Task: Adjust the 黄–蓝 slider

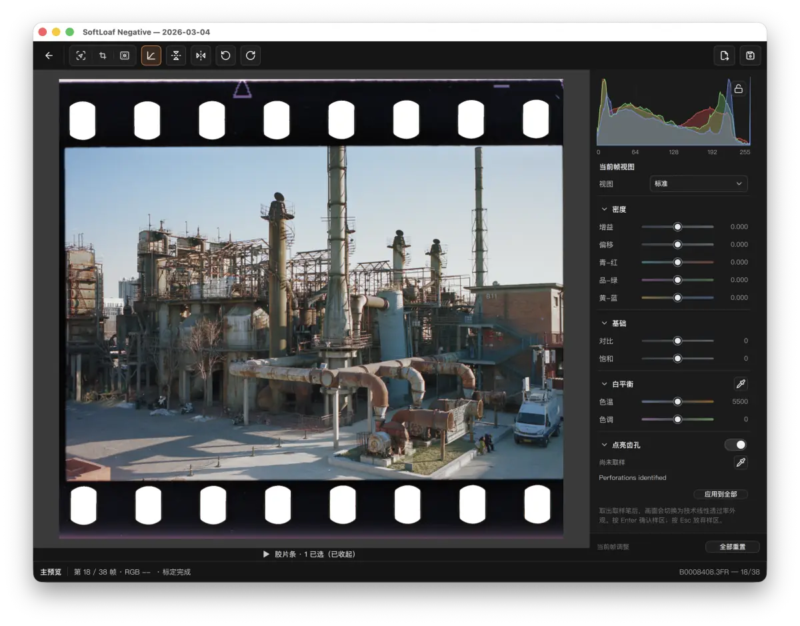Action: point(677,297)
